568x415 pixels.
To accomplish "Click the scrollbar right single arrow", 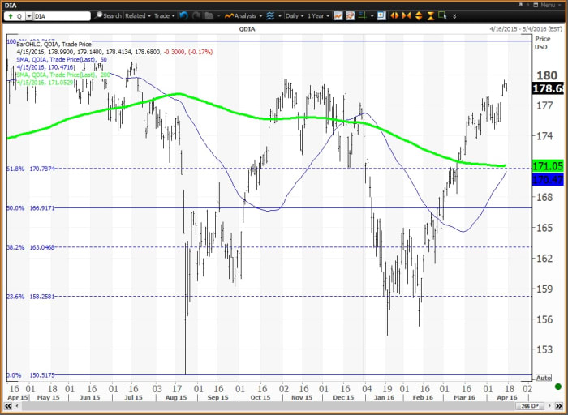I will coord(549,406).
